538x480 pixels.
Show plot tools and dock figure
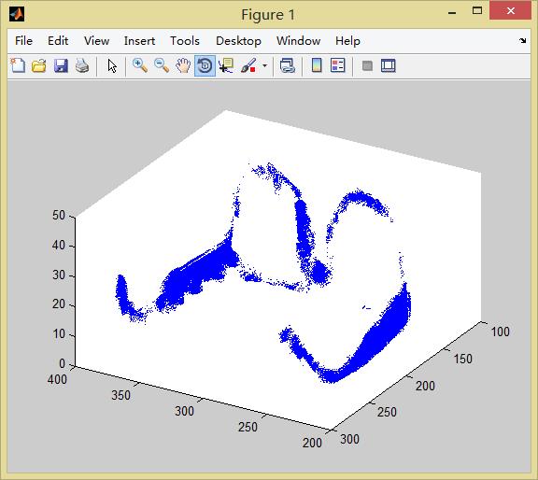point(389,65)
